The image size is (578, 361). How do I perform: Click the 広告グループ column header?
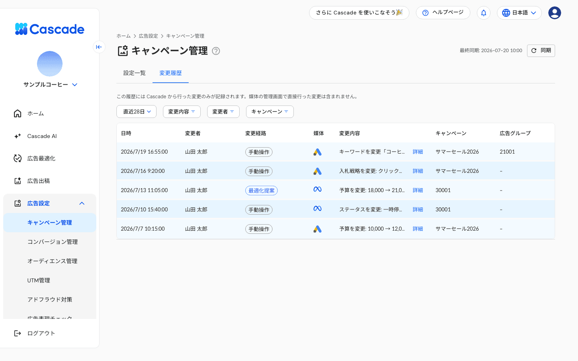(x=515, y=133)
